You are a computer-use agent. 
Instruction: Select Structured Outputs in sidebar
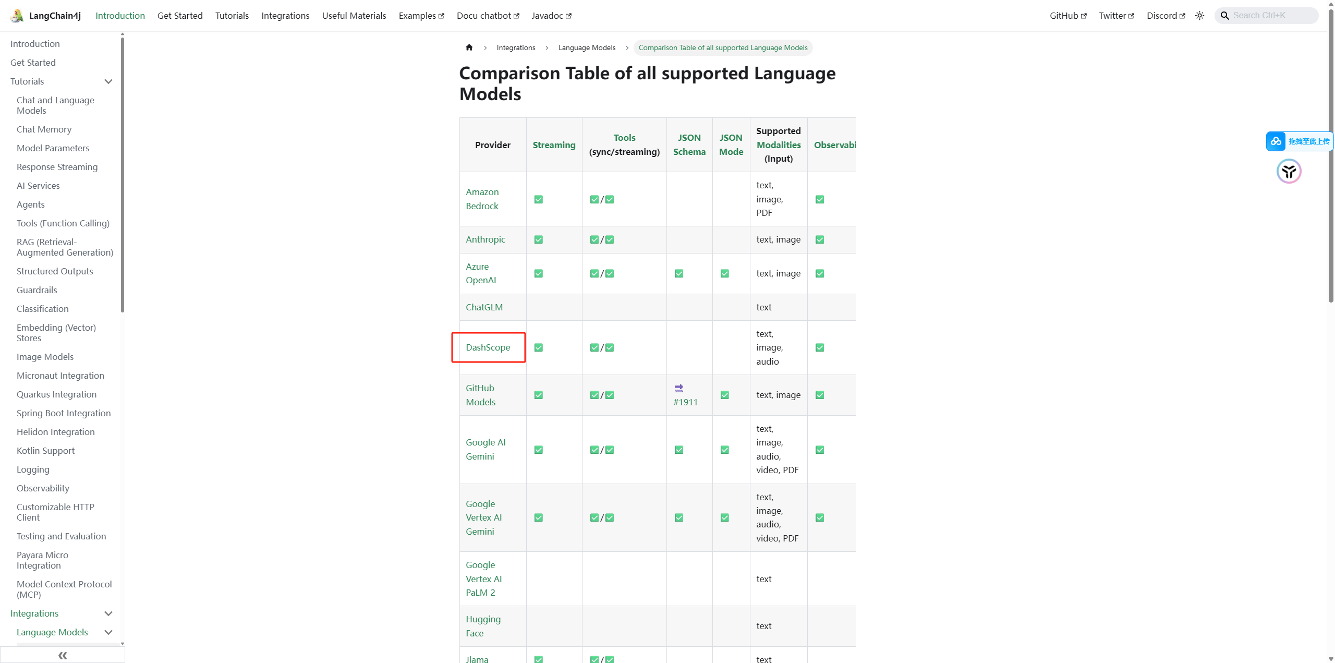coord(55,271)
